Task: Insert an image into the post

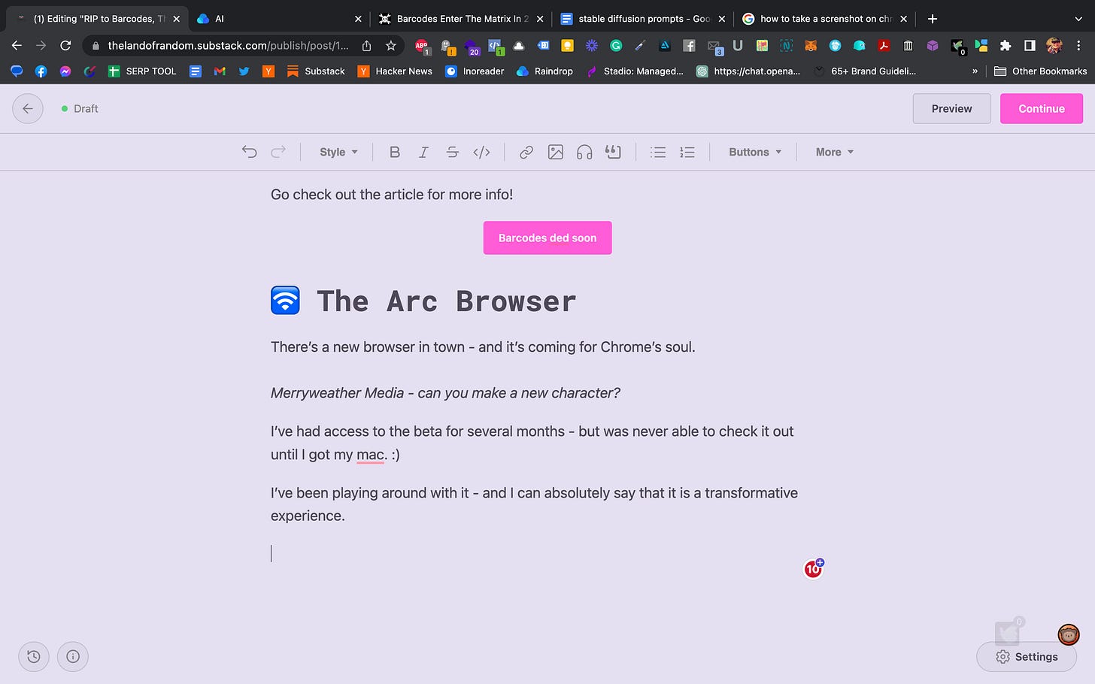Action: coord(556,152)
